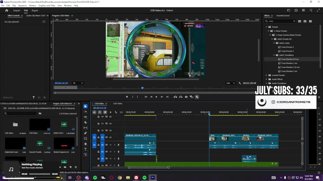Select the Track Select Forward tool
Image resolution: width=323 pixels, height=181 pixels.
[85, 112]
